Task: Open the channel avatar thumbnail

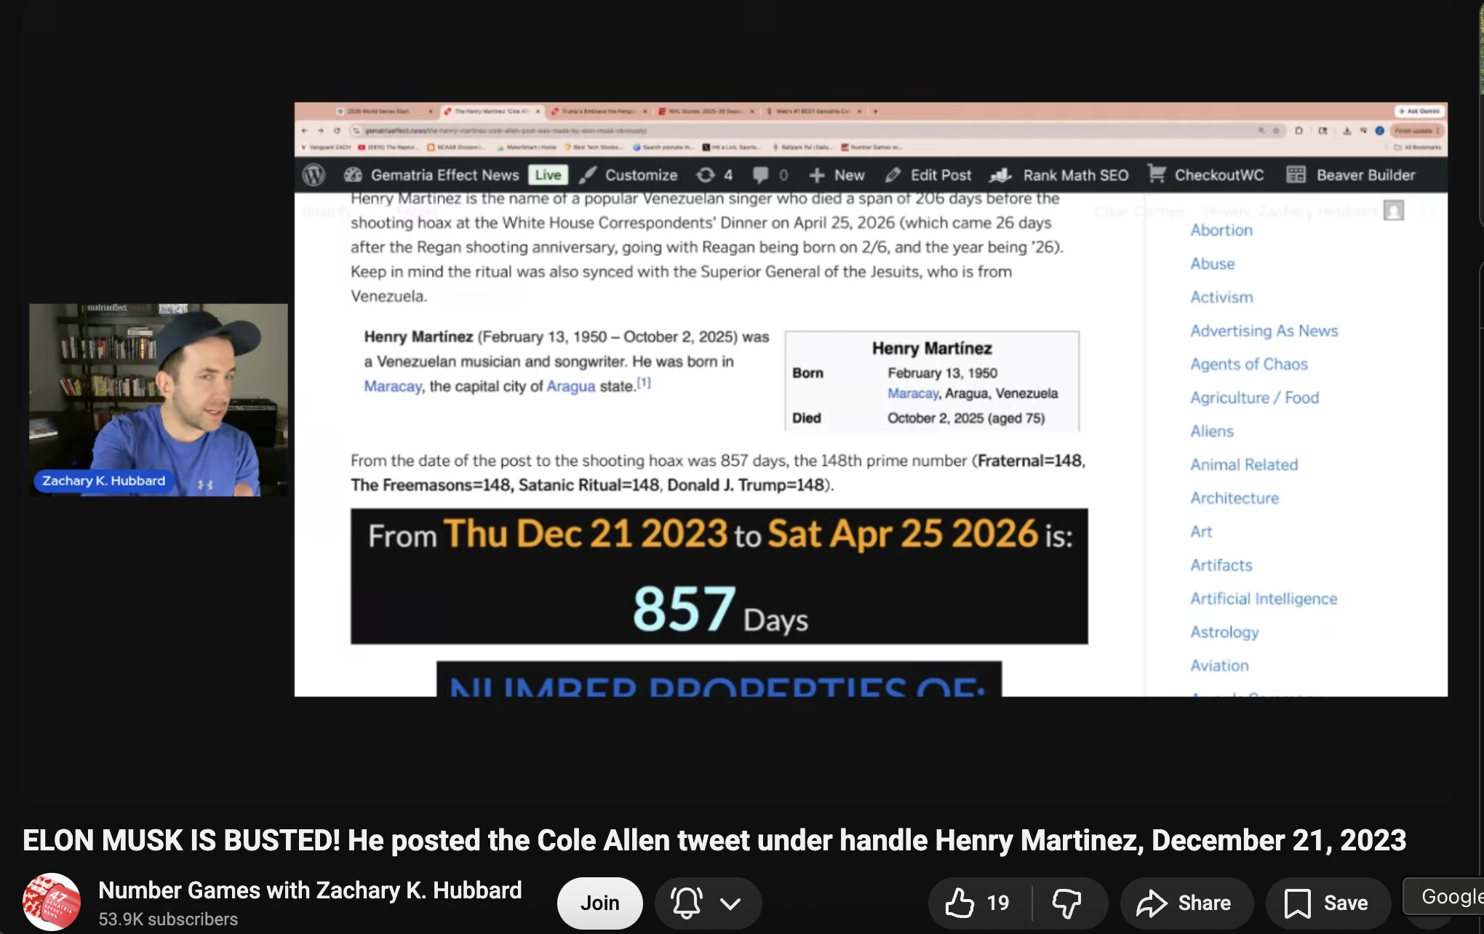Action: pyautogui.click(x=52, y=902)
